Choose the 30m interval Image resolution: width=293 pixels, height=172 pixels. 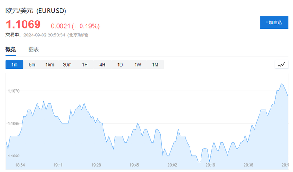pos(67,65)
